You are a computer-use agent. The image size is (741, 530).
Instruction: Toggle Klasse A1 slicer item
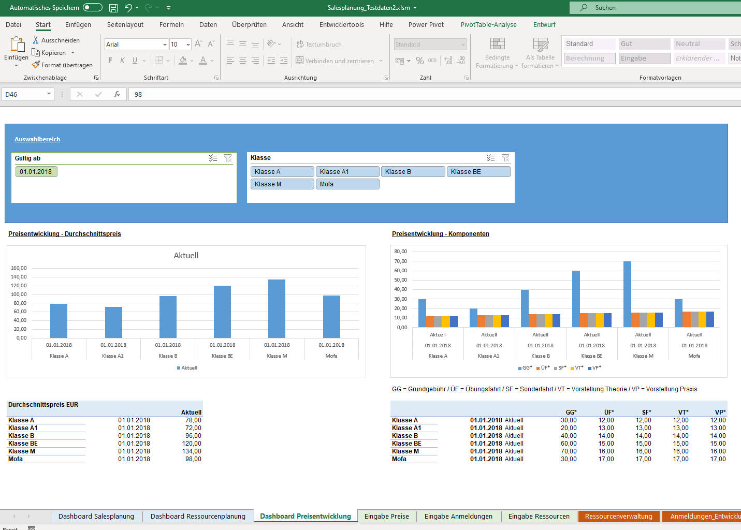point(347,172)
